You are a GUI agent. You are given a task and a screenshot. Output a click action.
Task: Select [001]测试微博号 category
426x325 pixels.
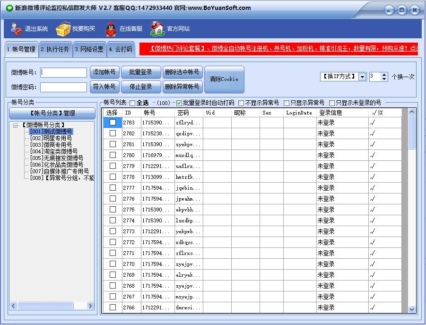point(51,132)
